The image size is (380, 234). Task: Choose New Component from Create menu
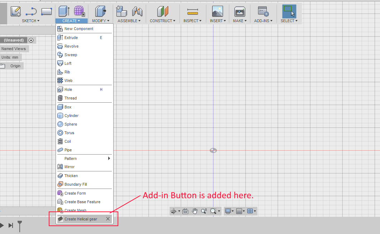[85, 29]
